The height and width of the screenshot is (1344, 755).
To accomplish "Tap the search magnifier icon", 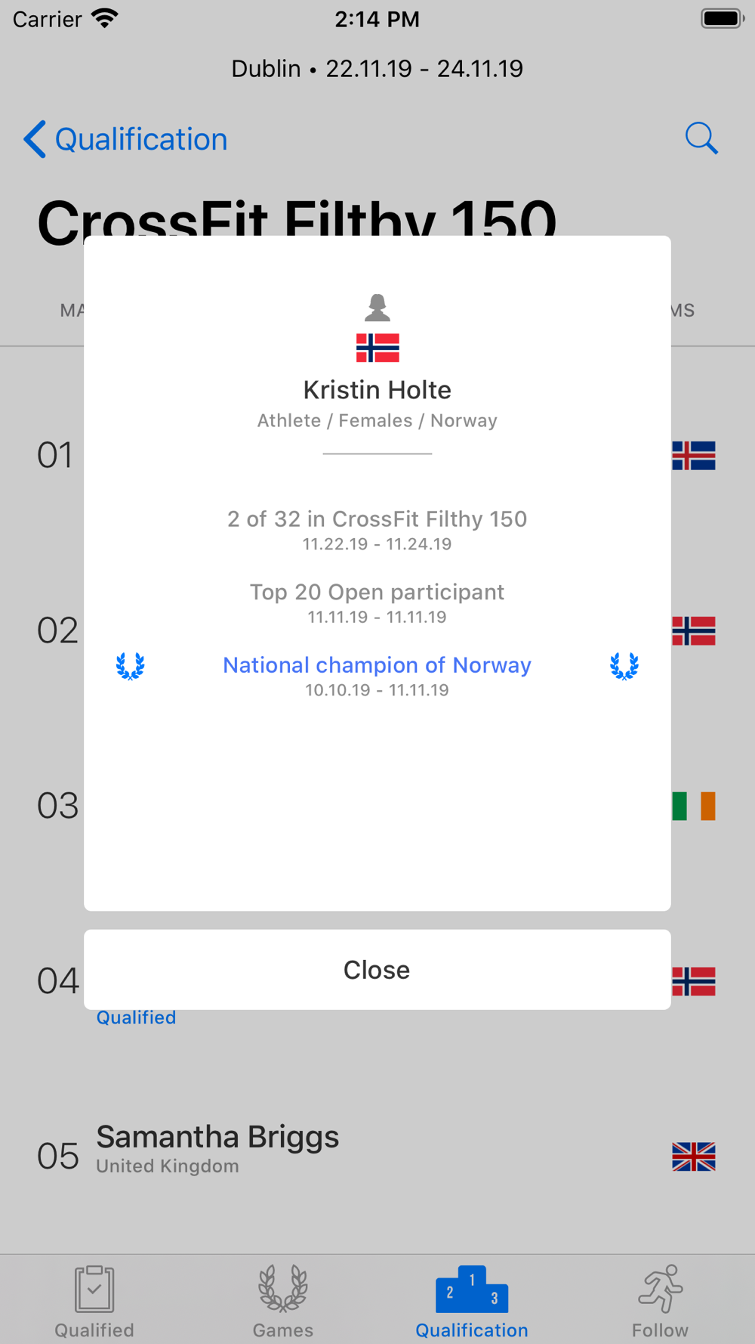I will pyautogui.click(x=701, y=138).
